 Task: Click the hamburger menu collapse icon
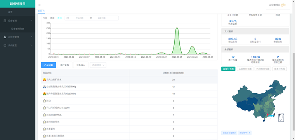39,5
